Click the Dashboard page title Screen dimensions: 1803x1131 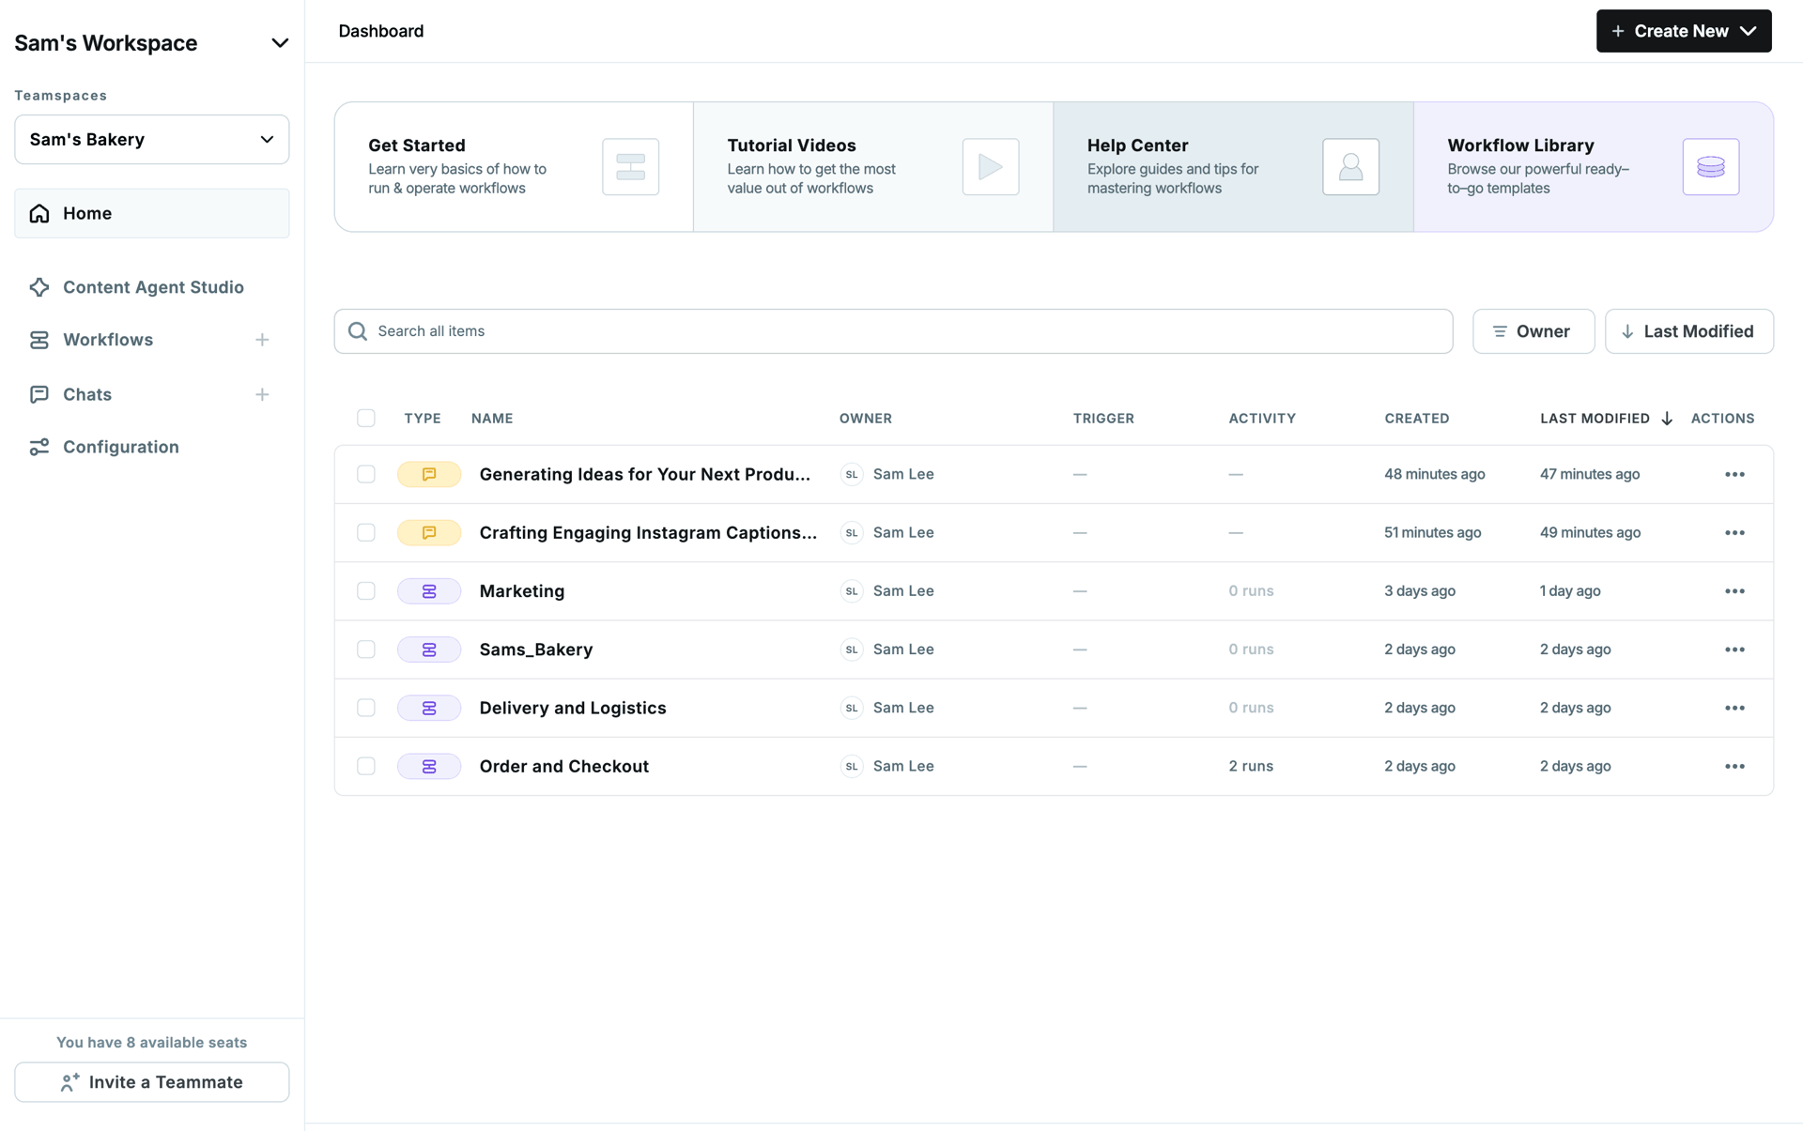point(380,31)
